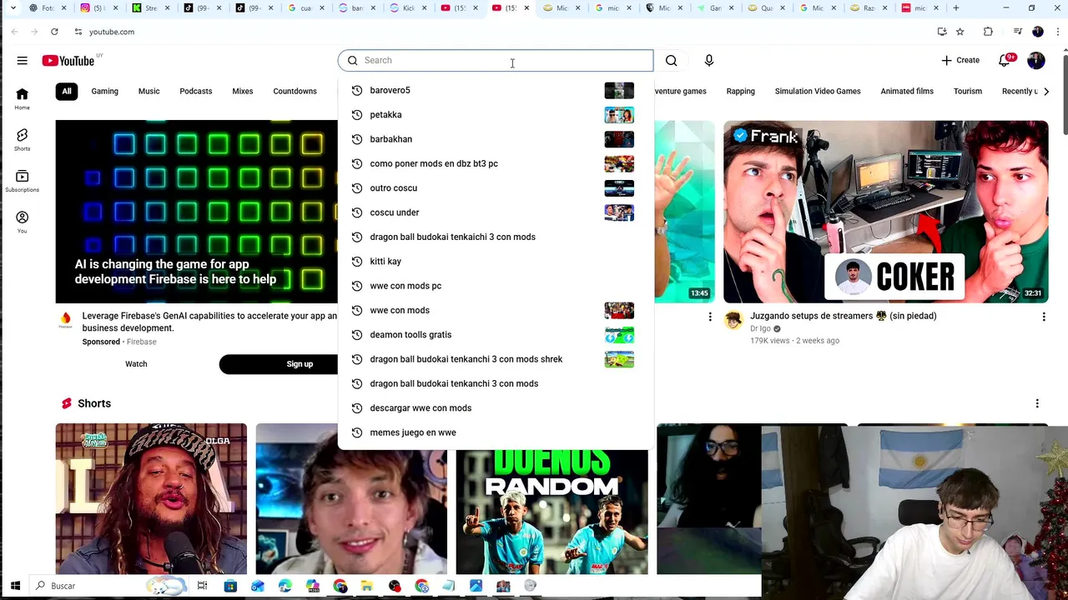Select the wwe con mods pc suggestion
Image resolution: width=1068 pixels, height=600 pixels.
(496, 286)
